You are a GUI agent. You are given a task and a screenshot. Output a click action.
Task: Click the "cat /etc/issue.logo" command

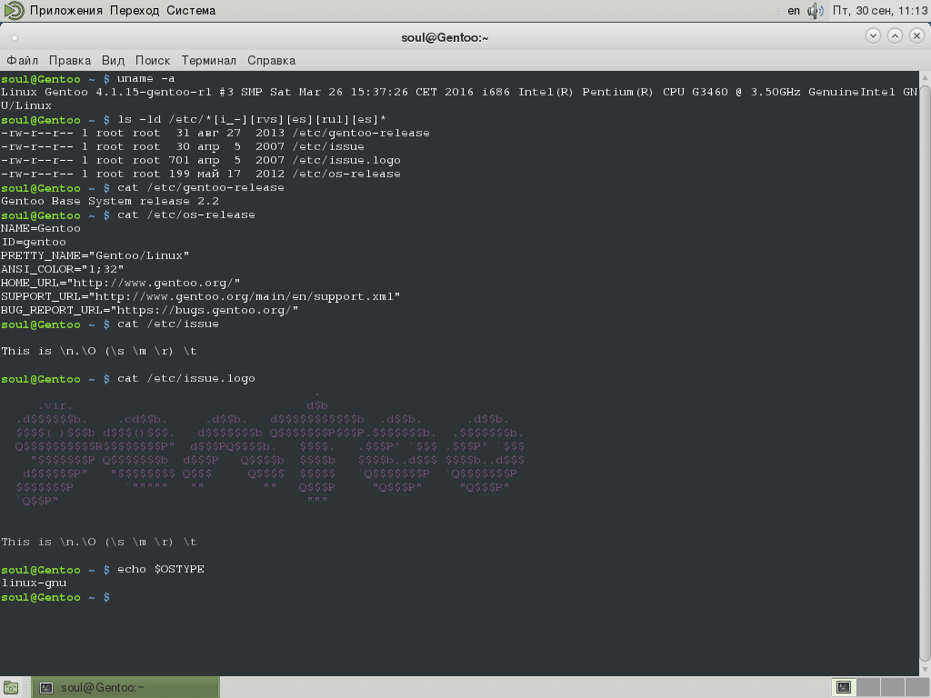[185, 379]
